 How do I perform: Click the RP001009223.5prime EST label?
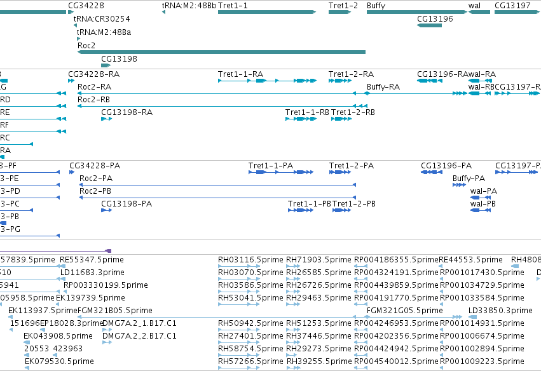tap(482, 361)
